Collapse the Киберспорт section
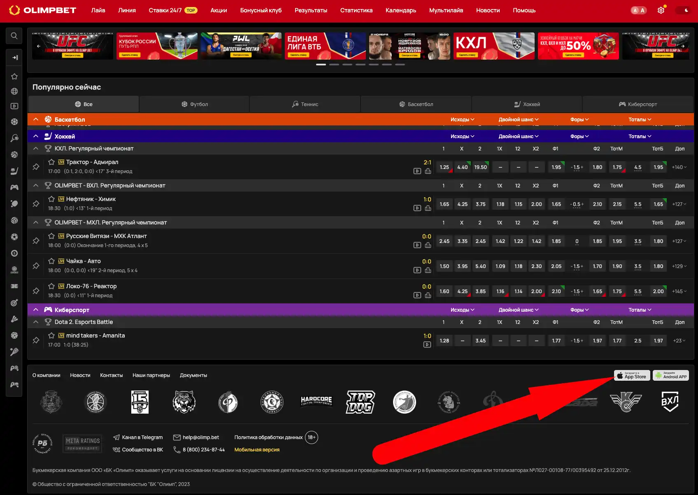Screen dimensions: 698x495 pyautogui.click(x=36, y=310)
